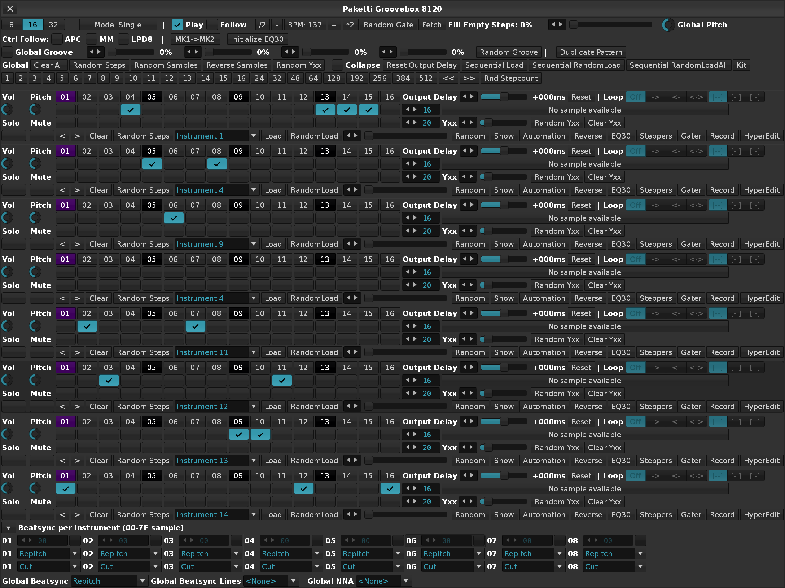Click No sample available bar in Instrument 13 row

point(585,435)
